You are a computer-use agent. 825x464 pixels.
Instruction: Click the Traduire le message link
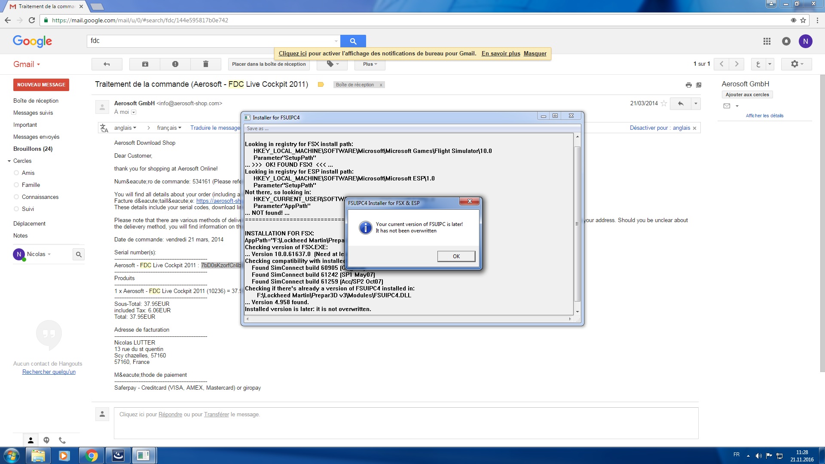point(215,128)
